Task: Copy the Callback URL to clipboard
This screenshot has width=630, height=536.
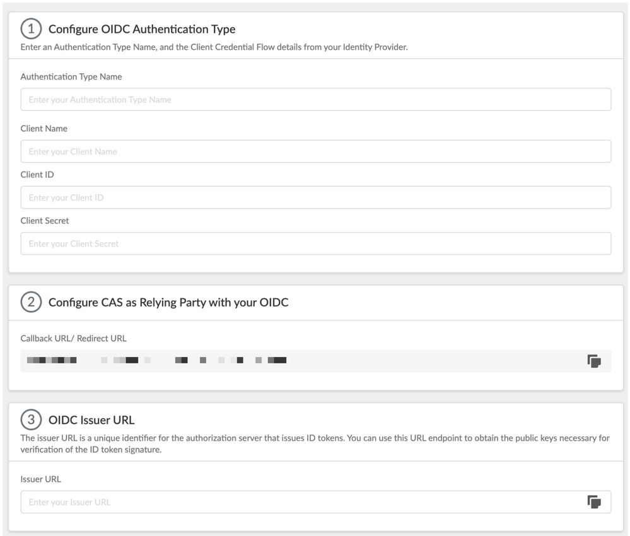Action: pyautogui.click(x=594, y=361)
